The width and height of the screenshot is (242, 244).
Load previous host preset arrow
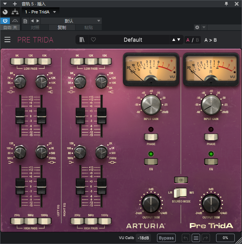[32, 21]
